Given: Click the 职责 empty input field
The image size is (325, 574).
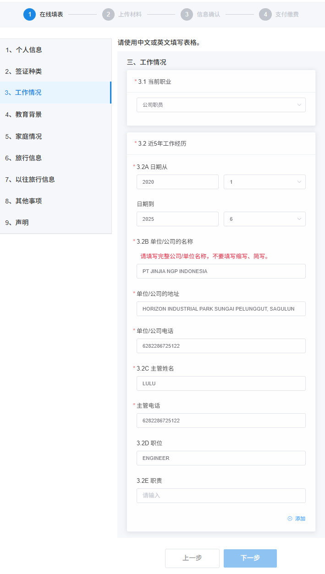Looking at the screenshot, I should (221, 496).
